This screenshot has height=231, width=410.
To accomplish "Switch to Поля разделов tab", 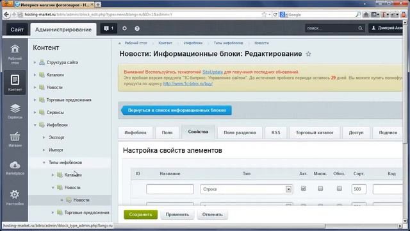I will pyautogui.click(x=240, y=133).
